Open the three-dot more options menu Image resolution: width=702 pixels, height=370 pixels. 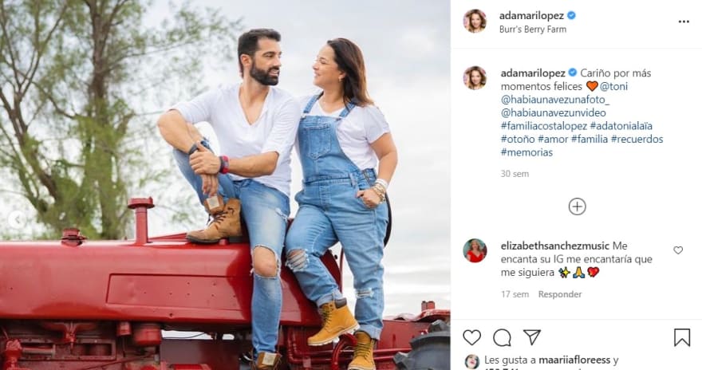684,22
